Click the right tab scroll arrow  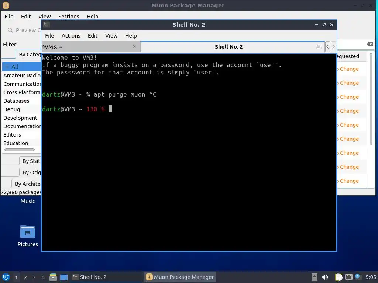[x=333, y=47]
